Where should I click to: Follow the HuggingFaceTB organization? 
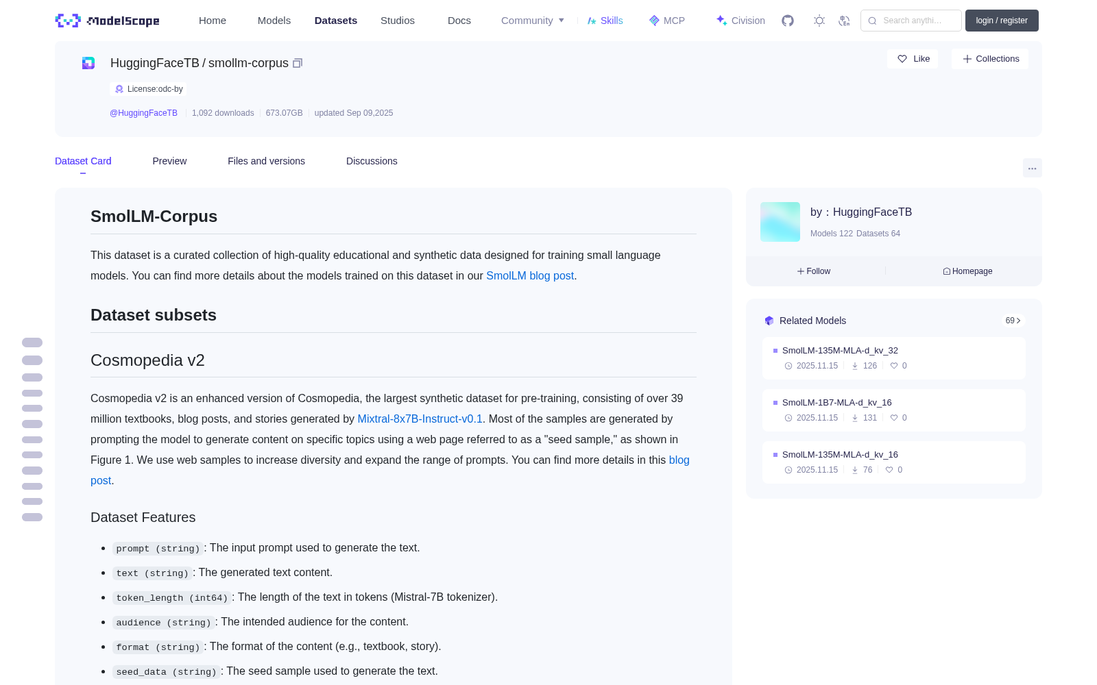tap(814, 271)
